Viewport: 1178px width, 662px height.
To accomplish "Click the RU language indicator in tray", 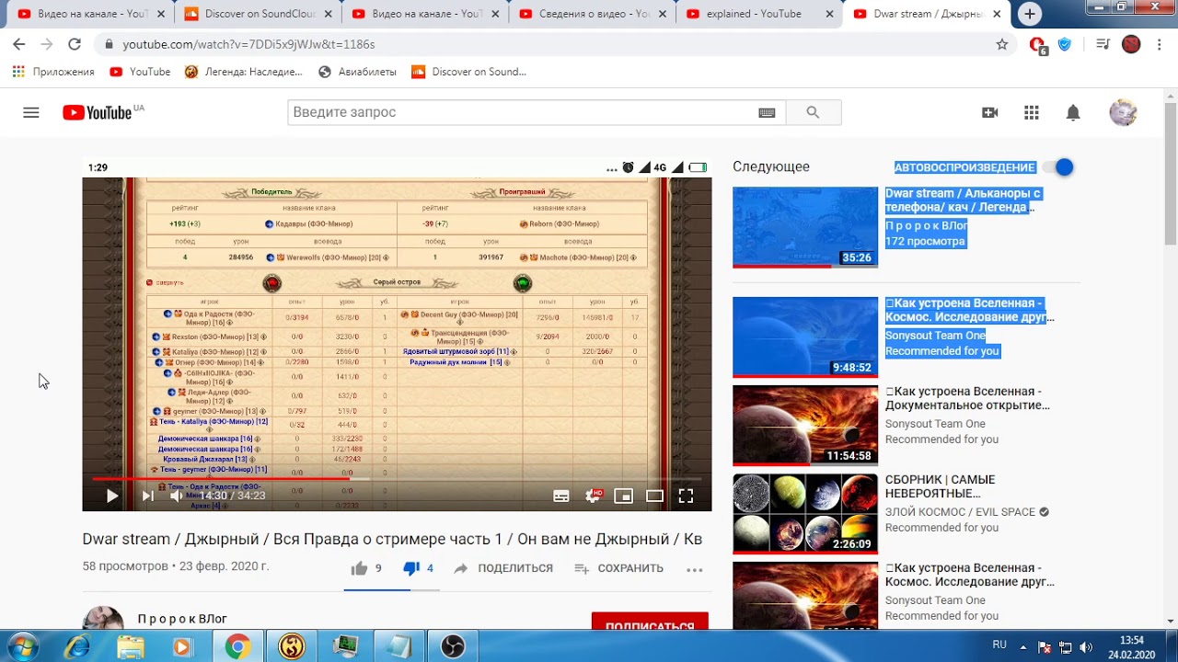I will (999, 645).
